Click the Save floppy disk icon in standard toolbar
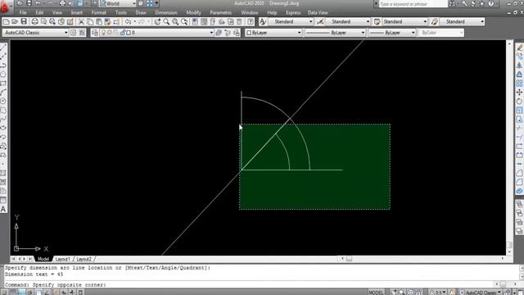This screenshot has height=295, width=524. pos(24,22)
